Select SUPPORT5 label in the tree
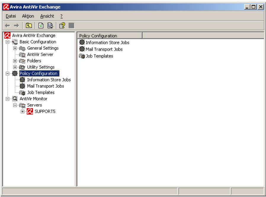This screenshot has height=197, width=266. point(45,111)
